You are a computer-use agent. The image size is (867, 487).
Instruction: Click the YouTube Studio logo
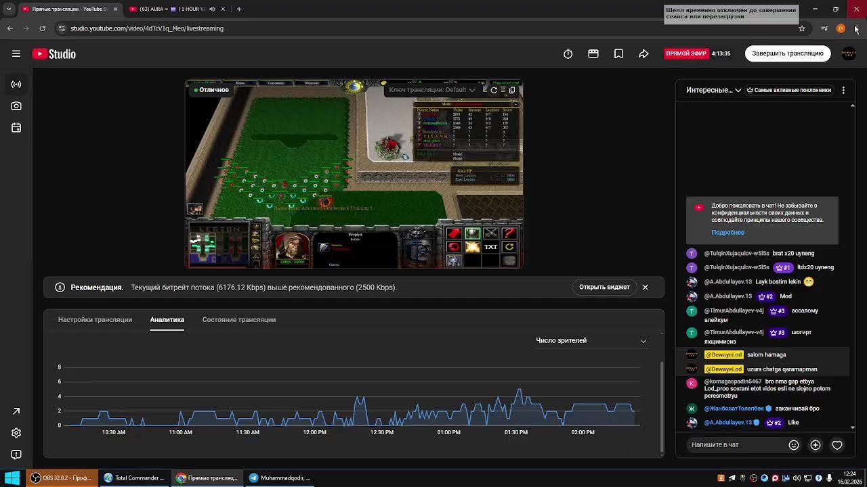click(54, 54)
